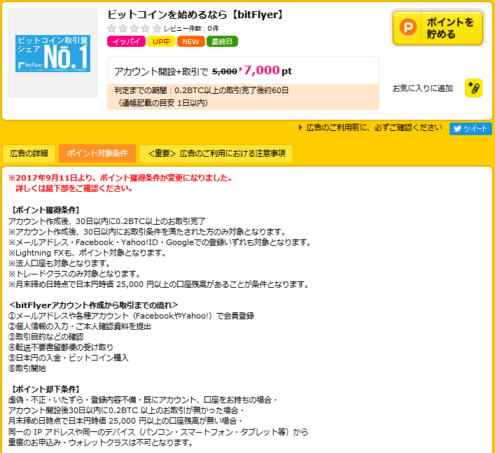Image resolution: width=495 pixels, height=453 pixels.
Task: Click the bitFlyer No.1 banner thumbnail
Action: tap(53, 53)
